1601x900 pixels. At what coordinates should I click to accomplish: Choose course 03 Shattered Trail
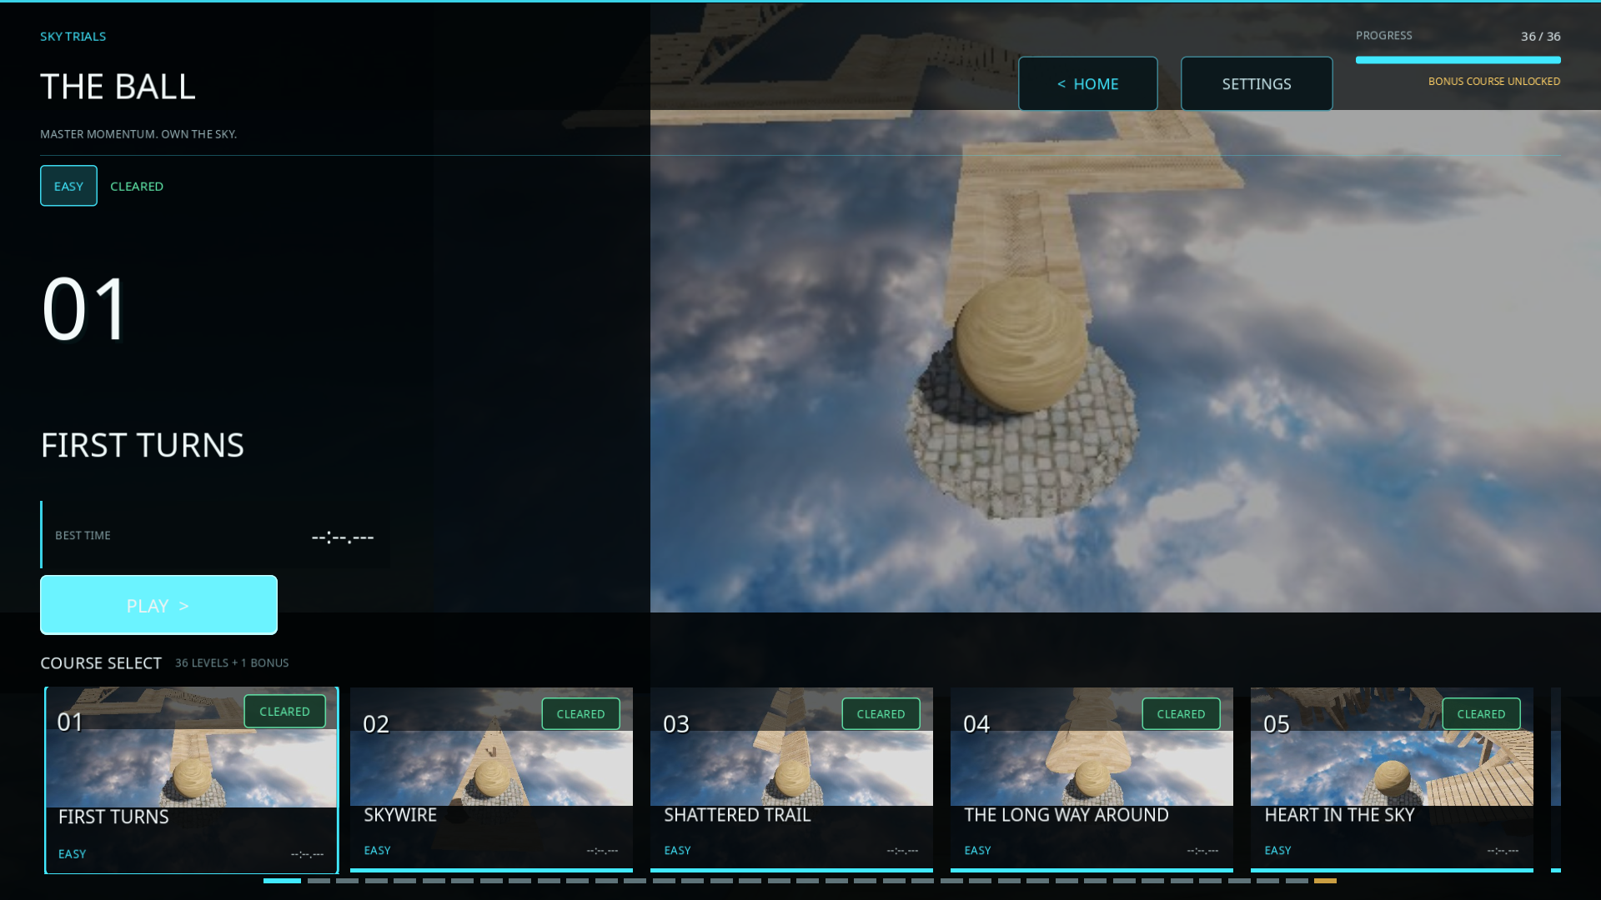click(x=791, y=779)
